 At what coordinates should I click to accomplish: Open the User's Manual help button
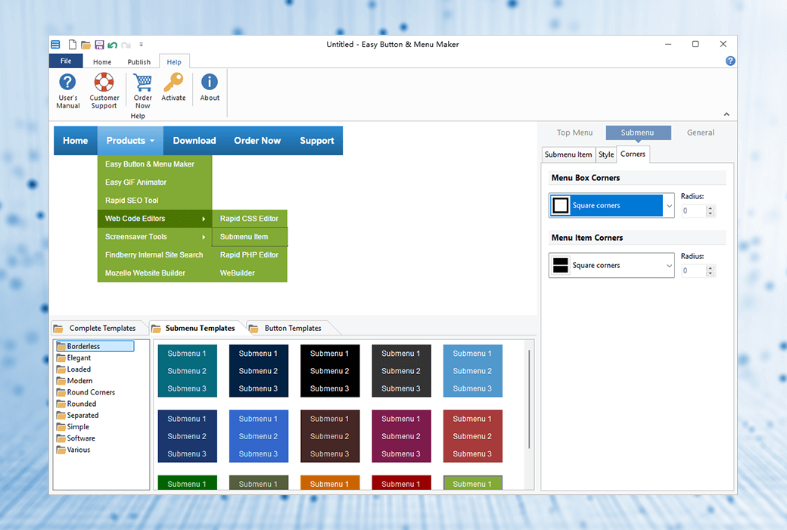(68, 91)
